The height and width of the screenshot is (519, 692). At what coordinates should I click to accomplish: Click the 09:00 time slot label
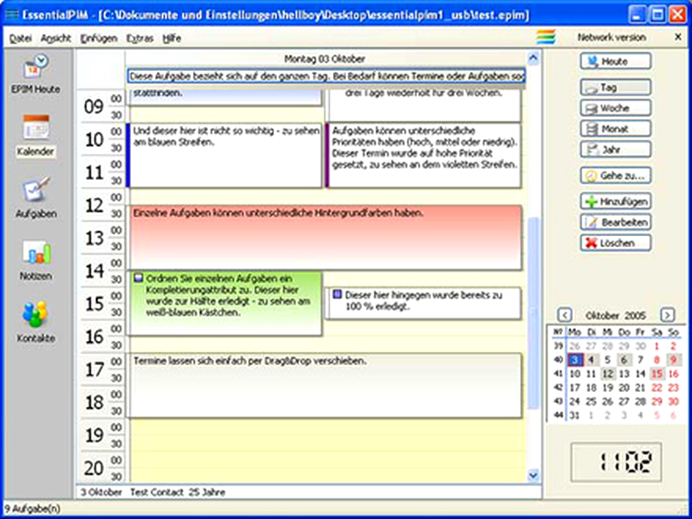116,99
